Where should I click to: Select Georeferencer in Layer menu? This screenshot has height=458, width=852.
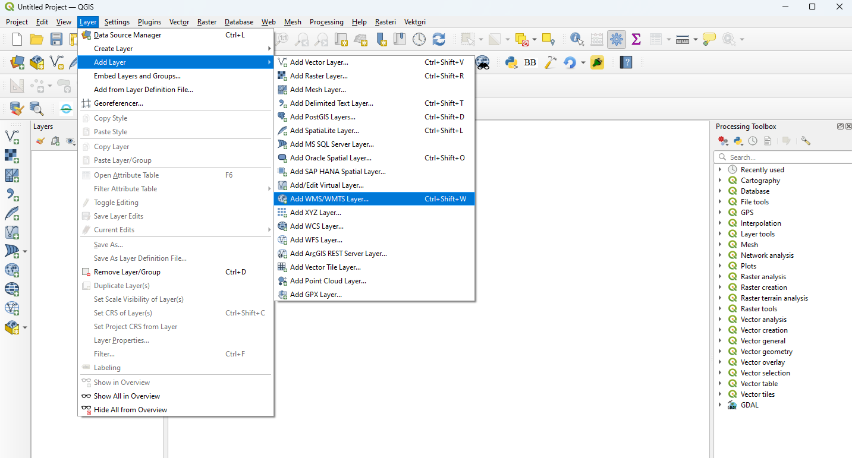(175, 103)
